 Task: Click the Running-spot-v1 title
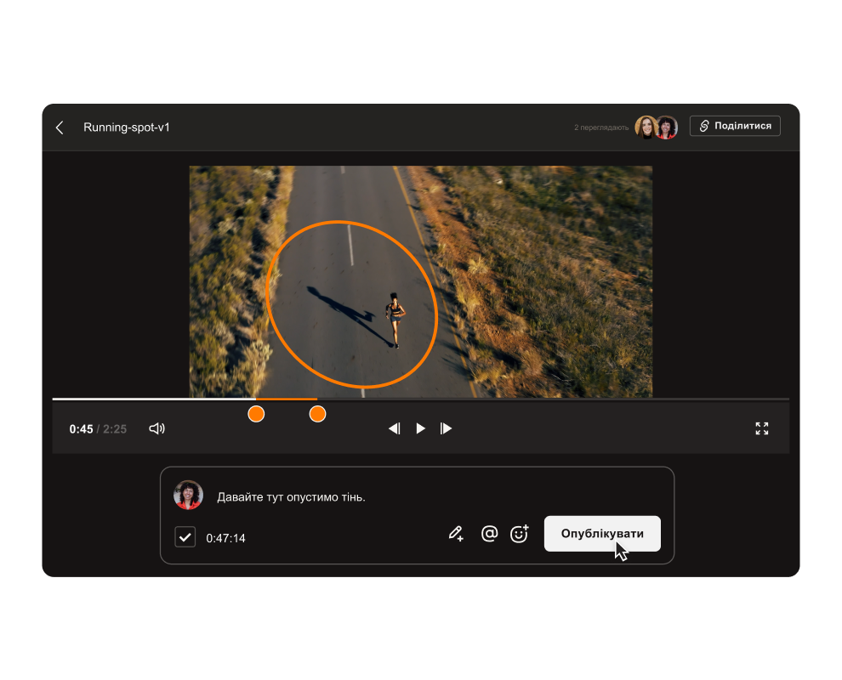pos(127,127)
